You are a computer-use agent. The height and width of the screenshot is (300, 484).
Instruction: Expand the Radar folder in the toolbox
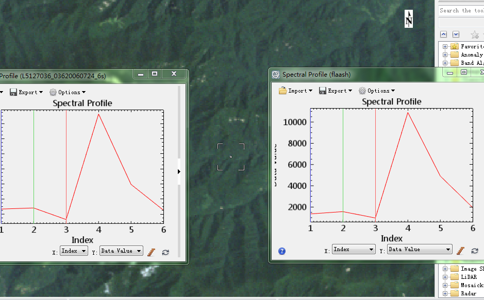(445, 293)
